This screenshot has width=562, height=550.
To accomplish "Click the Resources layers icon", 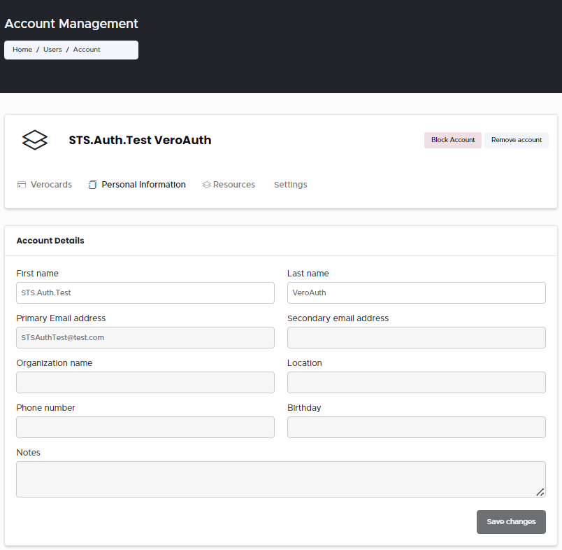I will (206, 185).
